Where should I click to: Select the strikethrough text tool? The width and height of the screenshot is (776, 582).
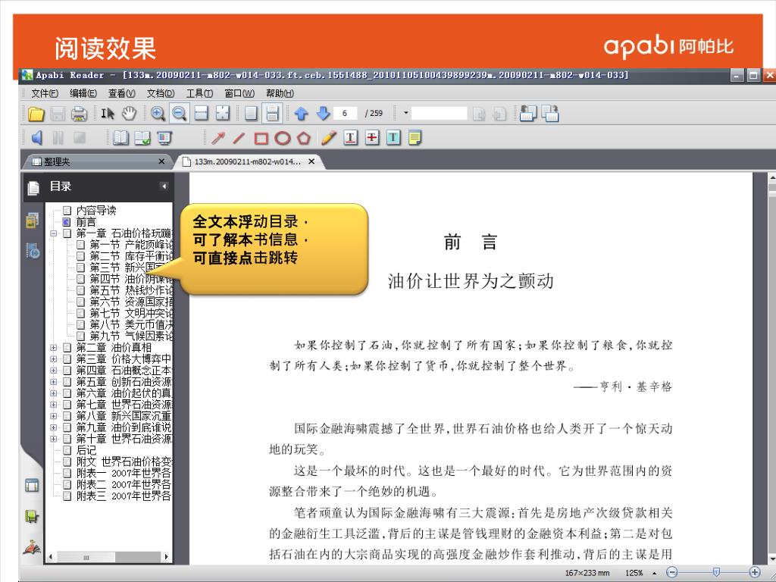371,138
